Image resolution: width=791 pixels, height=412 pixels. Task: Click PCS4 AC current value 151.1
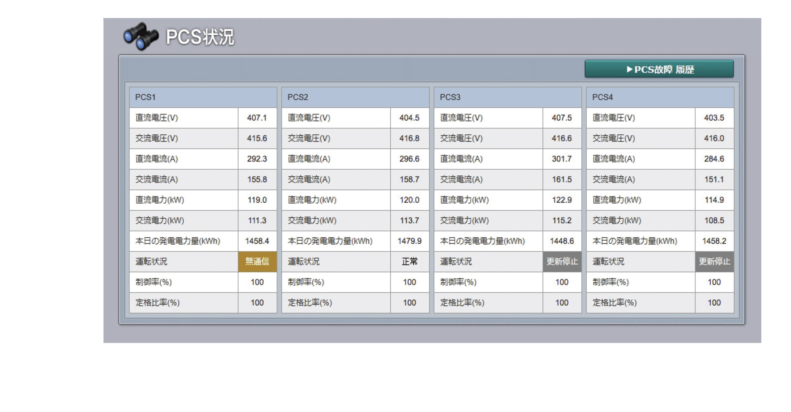tap(714, 180)
